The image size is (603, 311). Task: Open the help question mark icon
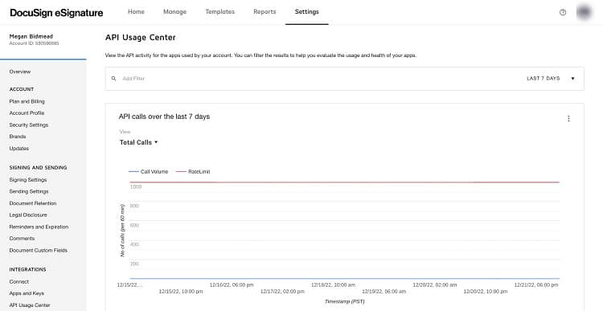(x=563, y=12)
